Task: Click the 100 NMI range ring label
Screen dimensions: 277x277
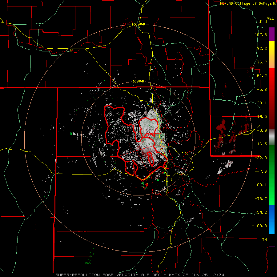Action: (138, 24)
